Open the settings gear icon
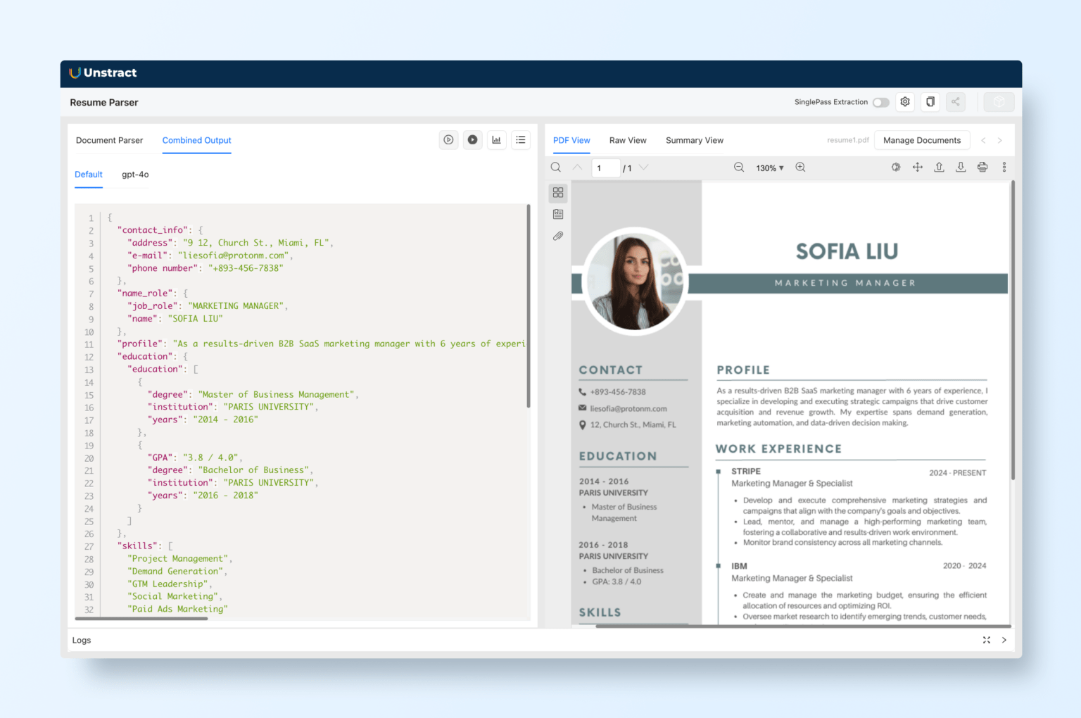The height and width of the screenshot is (718, 1081). pos(905,102)
